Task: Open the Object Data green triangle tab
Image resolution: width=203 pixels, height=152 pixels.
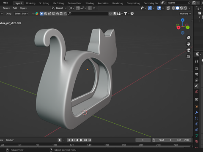Action: [197, 136]
